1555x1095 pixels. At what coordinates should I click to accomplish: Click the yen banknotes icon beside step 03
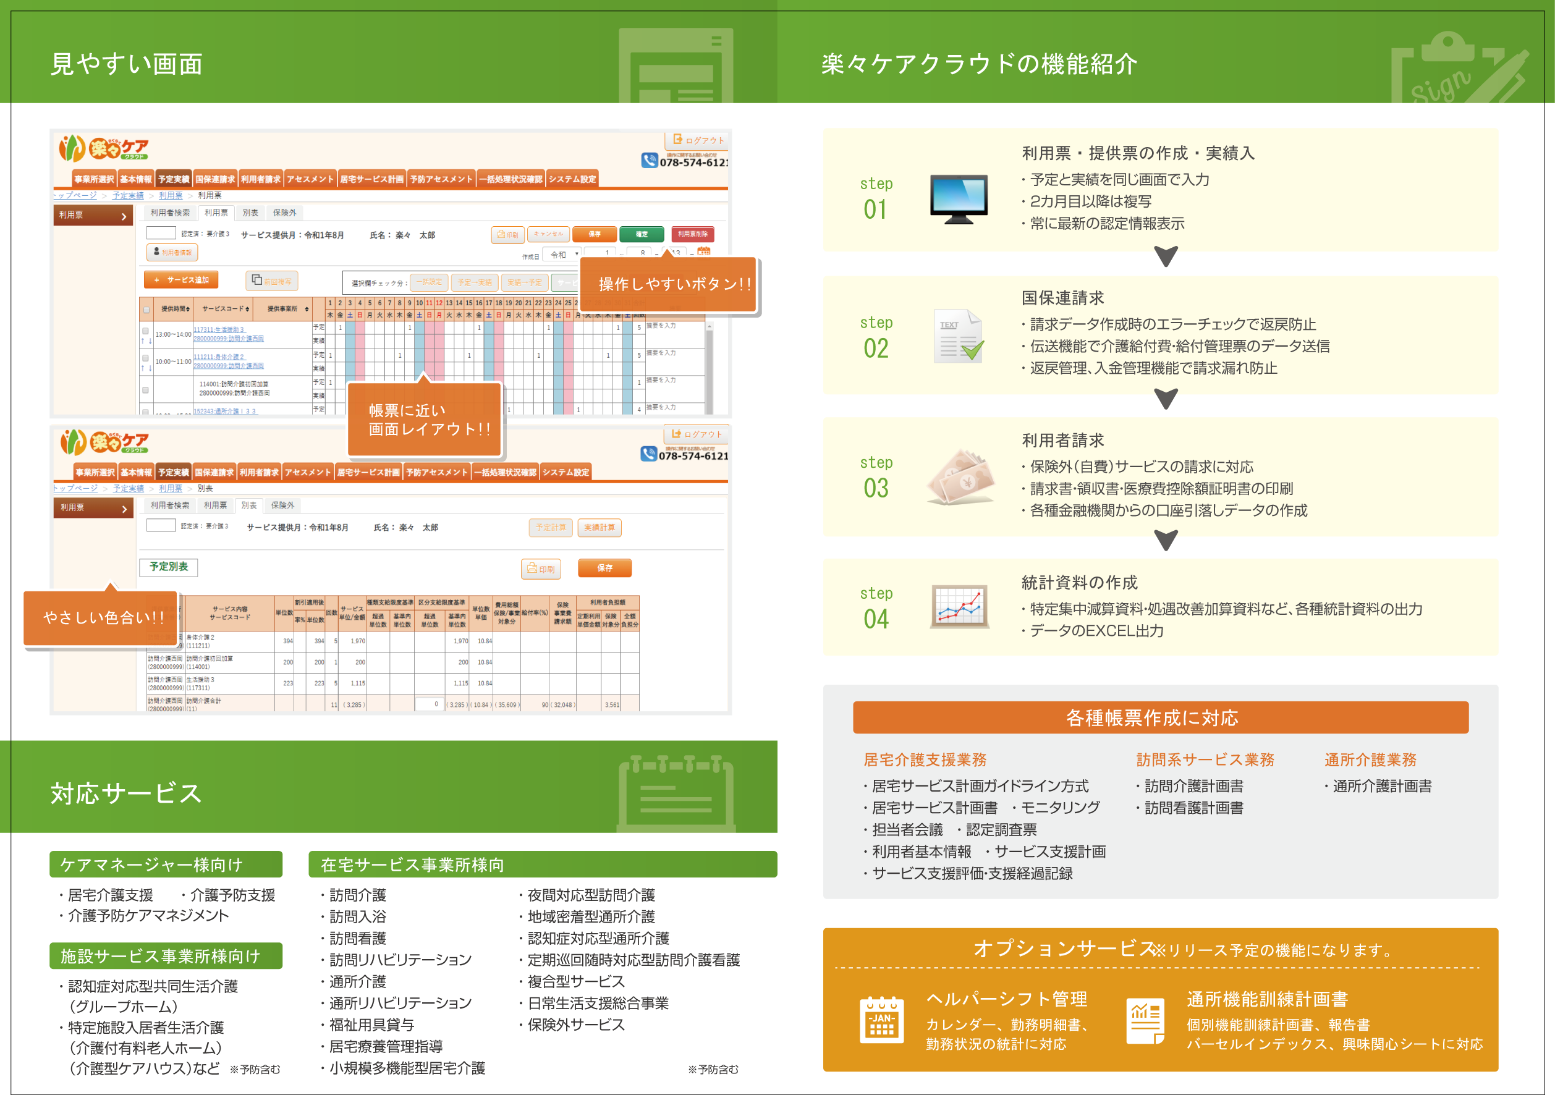pos(960,478)
